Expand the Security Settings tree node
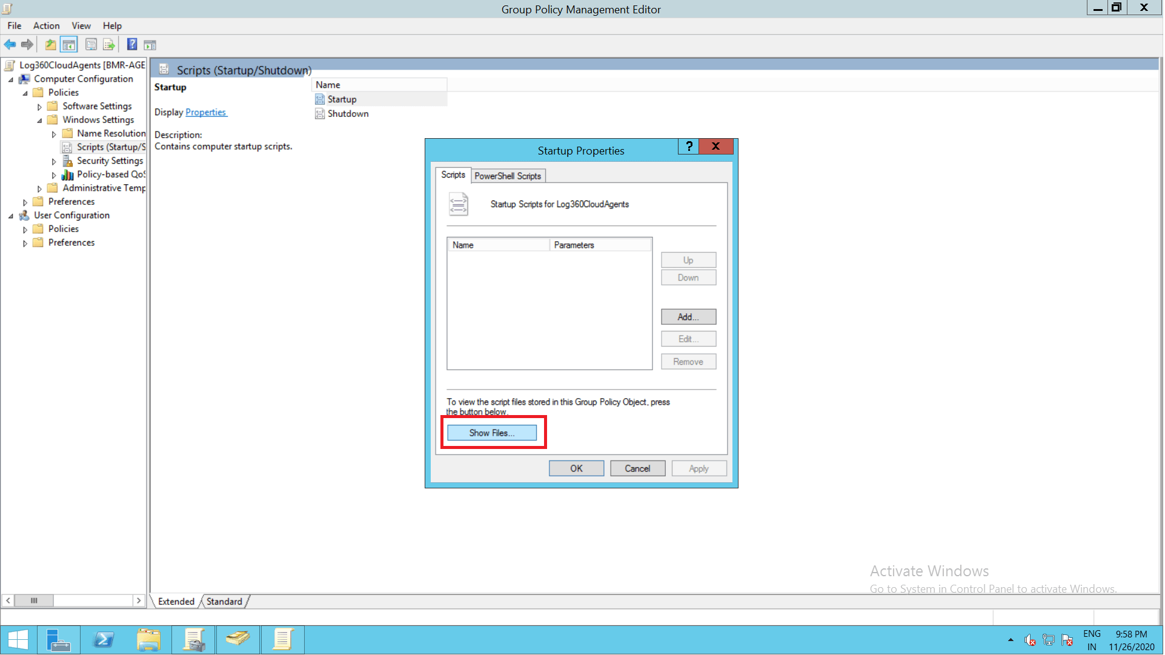This screenshot has height=655, width=1165. click(54, 161)
